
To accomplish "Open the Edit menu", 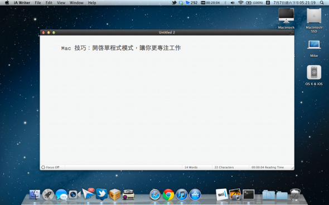I will [x=49, y=3].
